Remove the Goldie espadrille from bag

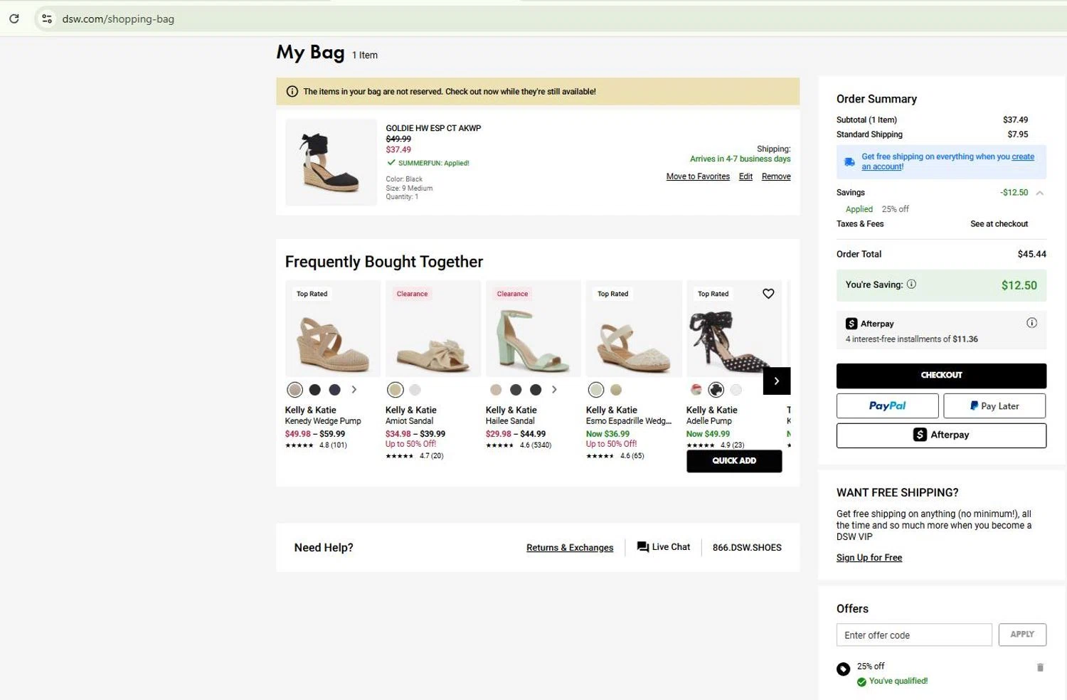point(776,176)
